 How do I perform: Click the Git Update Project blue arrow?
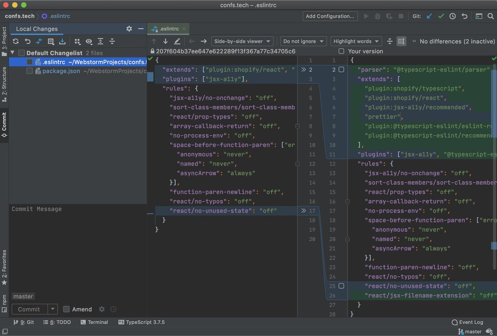[x=429, y=16]
